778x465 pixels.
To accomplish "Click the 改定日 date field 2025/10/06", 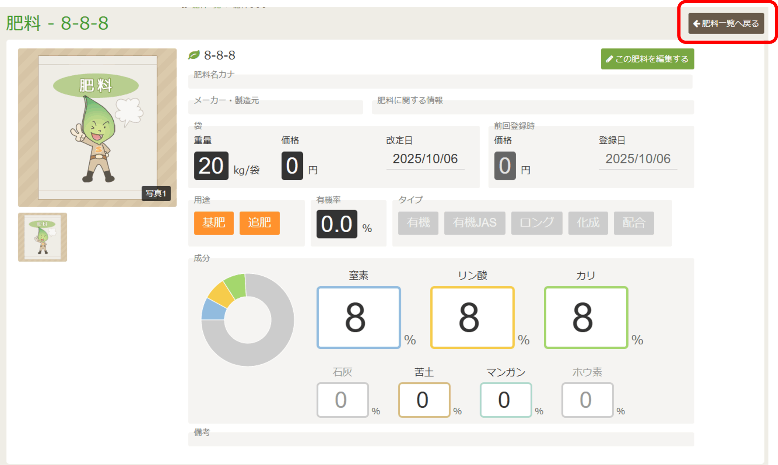I will point(425,159).
